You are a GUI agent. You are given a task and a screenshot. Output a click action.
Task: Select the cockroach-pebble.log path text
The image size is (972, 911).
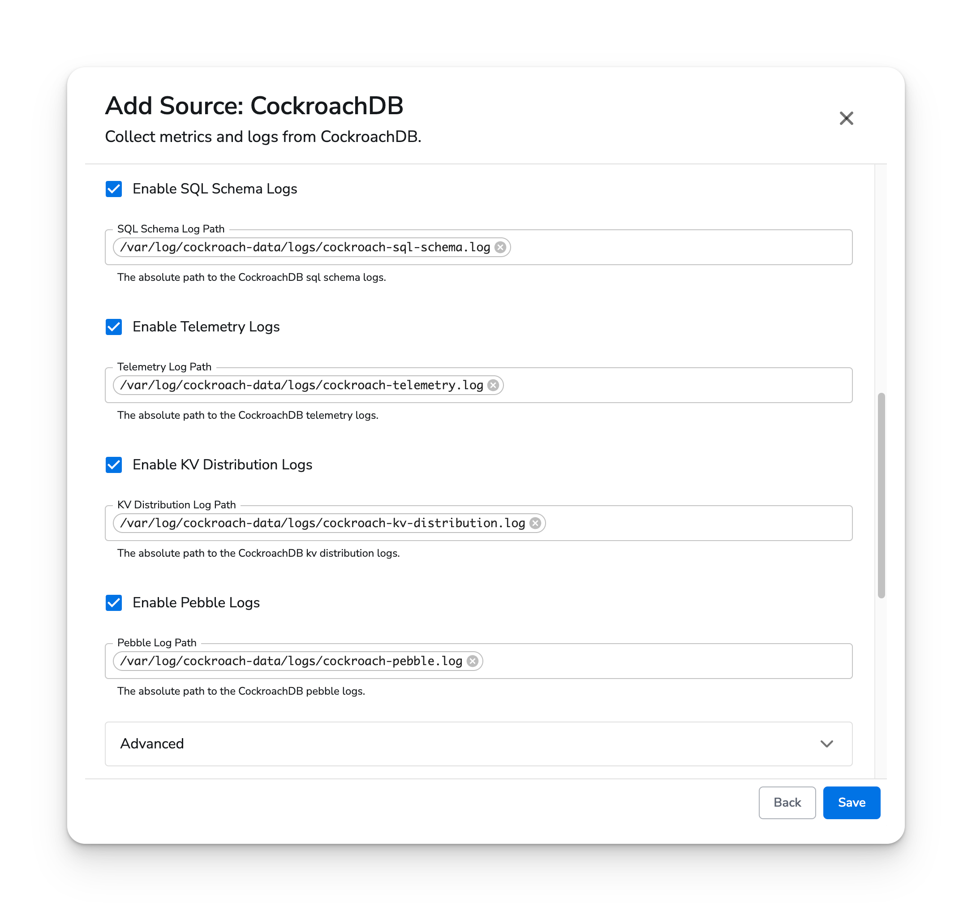[292, 661]
